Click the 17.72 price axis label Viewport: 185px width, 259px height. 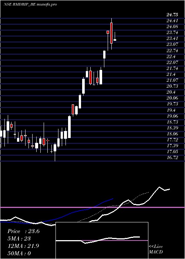172,140
